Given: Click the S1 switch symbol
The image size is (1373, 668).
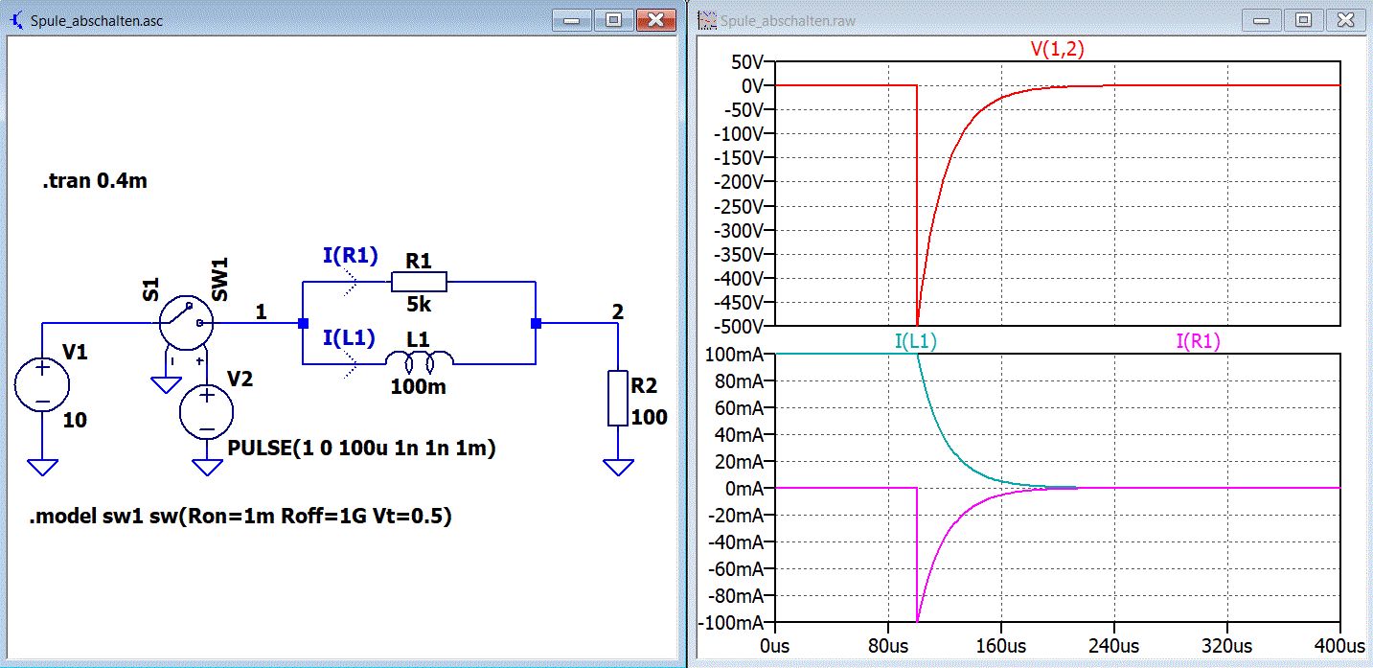Looking at the screenshot, I should click(184, 322).
